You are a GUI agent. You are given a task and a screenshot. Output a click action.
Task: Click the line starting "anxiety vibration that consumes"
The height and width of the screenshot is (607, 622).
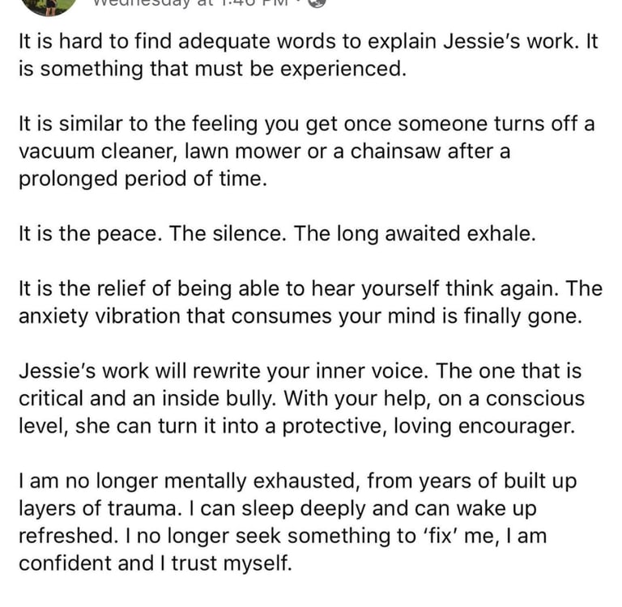coord(300,316)
